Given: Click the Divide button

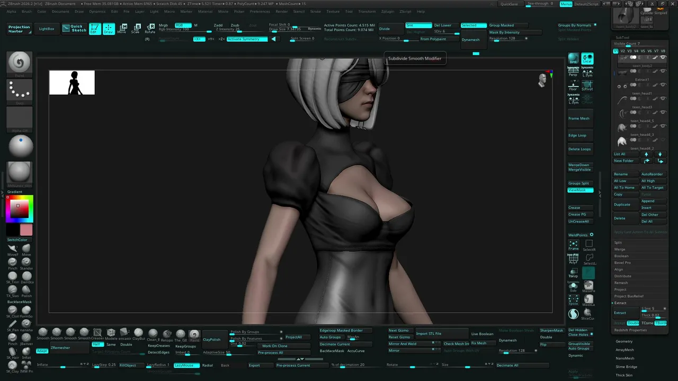Looking at the screenshot, I should coord(390,29).
